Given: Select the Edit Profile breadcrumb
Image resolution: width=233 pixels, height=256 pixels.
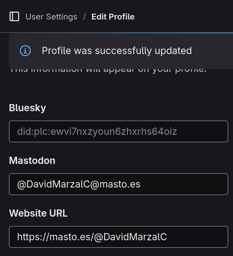Looking at the screenshot, I should tap(113, 17).
